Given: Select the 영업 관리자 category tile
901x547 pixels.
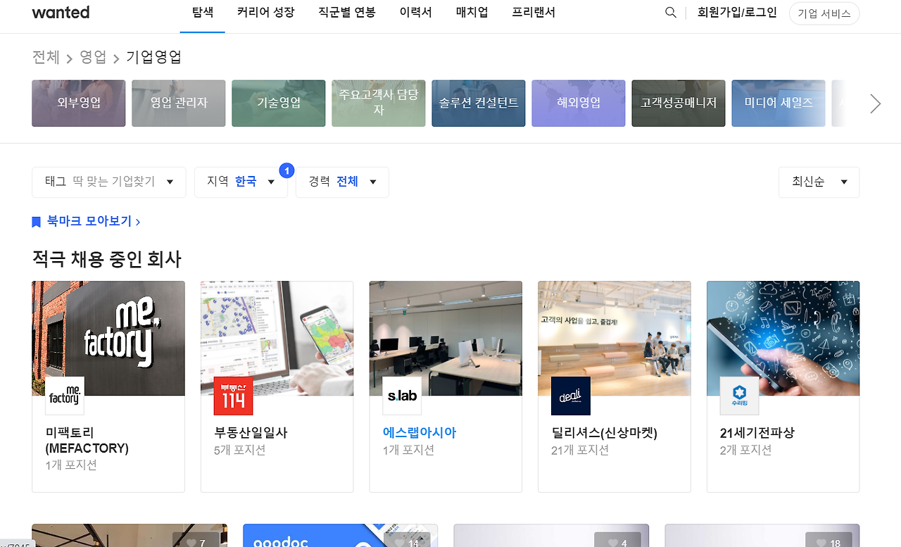Looking at the screenshot, I should click(179, 103).
